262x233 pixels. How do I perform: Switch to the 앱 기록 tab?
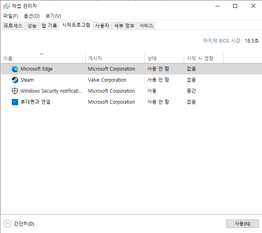click(49, 26)
